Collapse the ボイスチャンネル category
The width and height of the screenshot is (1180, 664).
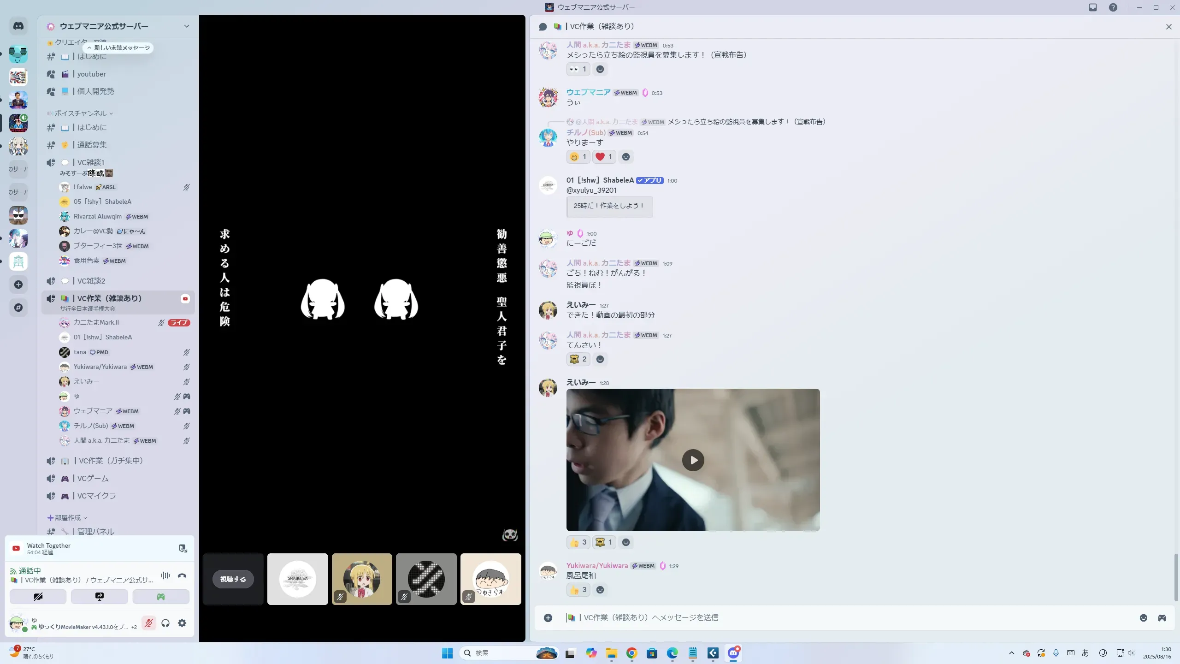[81, 113]
